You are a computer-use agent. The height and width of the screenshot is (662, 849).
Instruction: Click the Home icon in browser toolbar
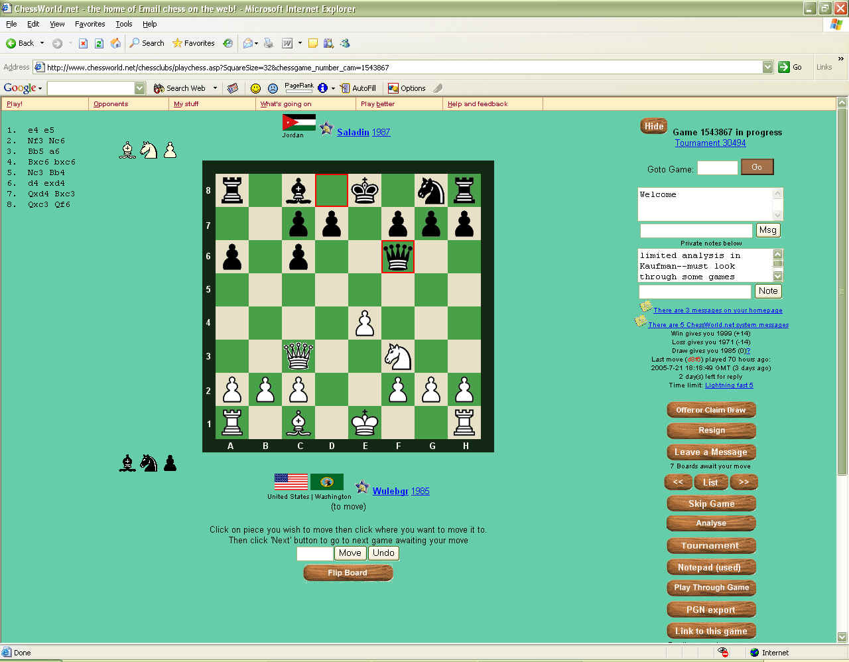point(115,43)
